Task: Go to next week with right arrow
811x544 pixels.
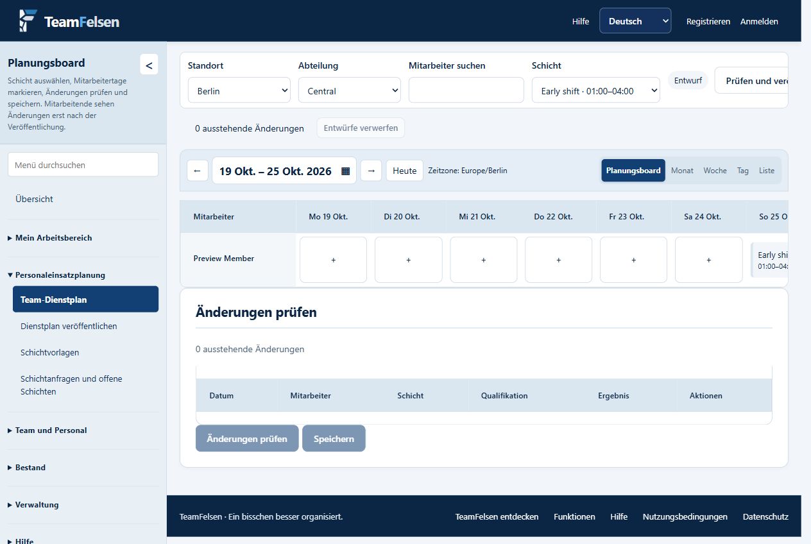Action: click(x=371, y=171)
